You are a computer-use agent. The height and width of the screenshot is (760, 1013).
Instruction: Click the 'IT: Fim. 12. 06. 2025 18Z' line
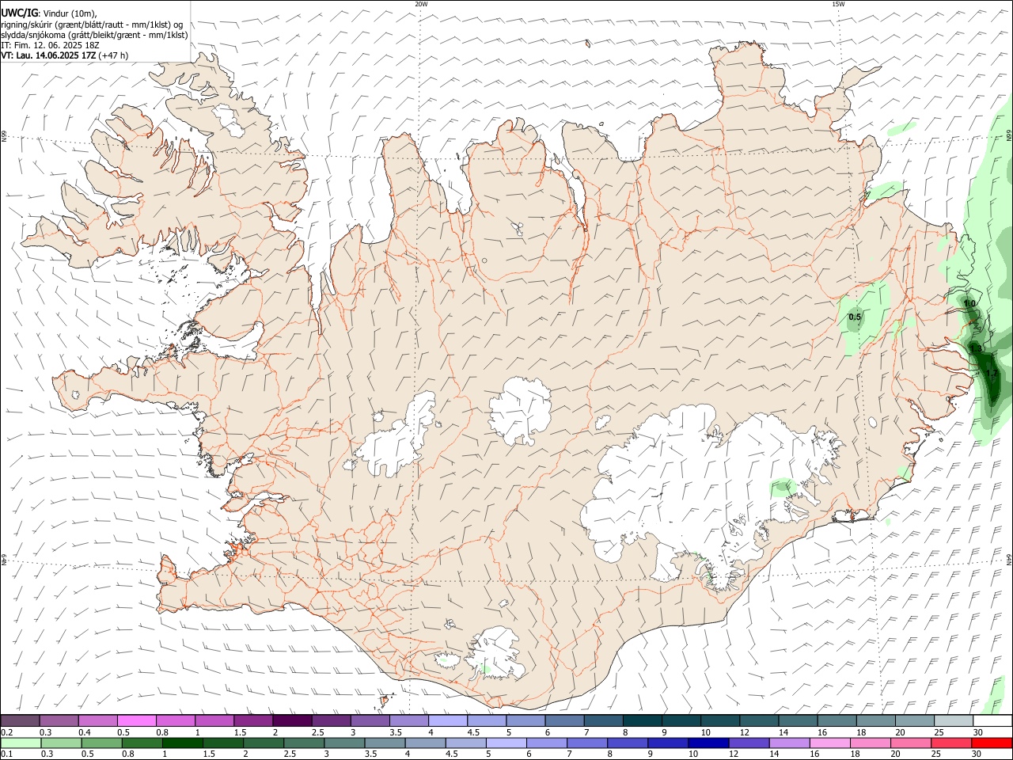(x=50, y=45)
